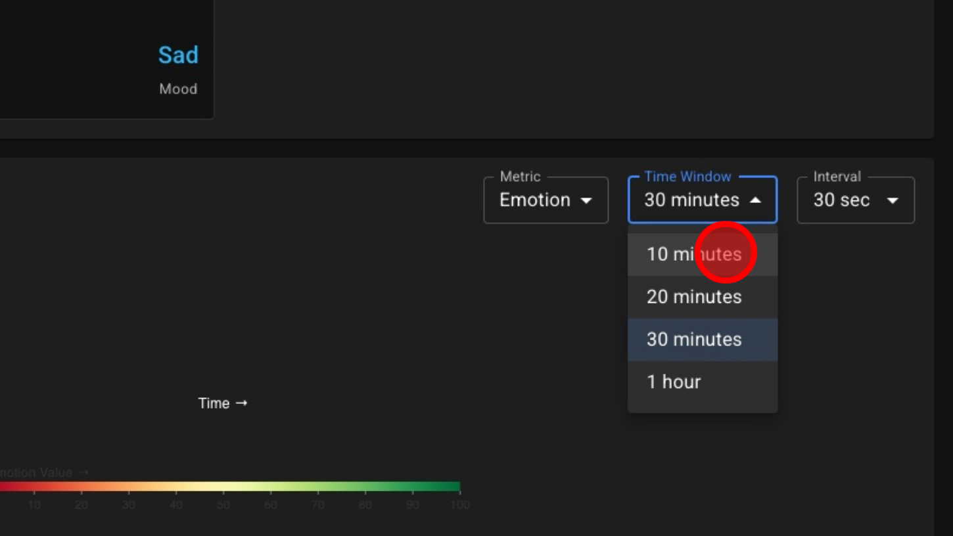This screenshot has height=536, width=953.
Task: Pick the highlighted 30 minutes option
Action: 694,340
